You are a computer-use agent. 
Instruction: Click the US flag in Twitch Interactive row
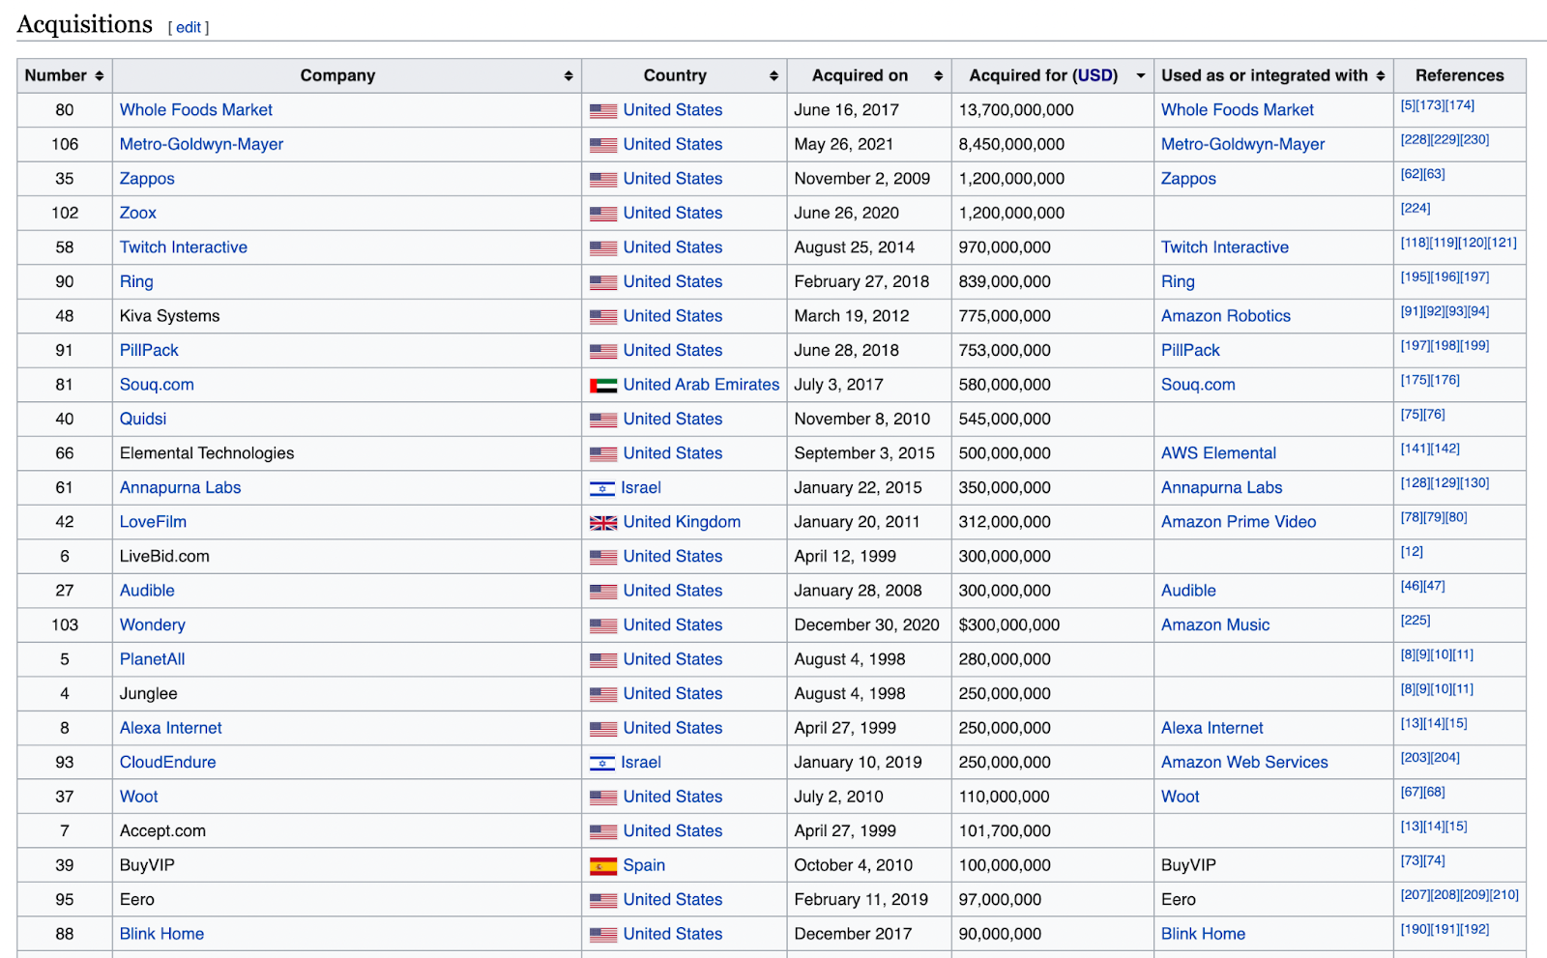tap(603, 248)
